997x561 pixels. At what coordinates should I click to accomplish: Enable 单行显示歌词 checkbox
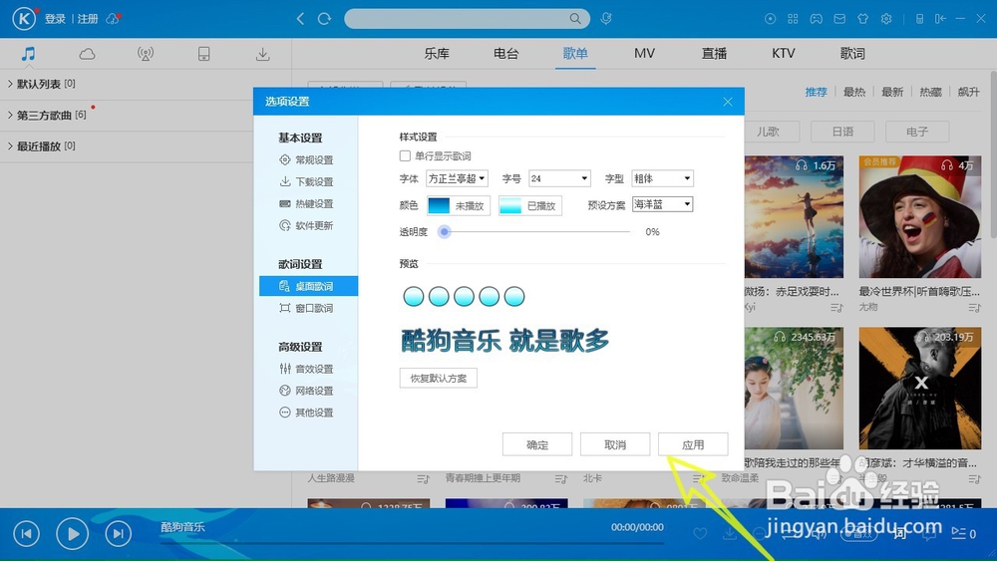click(405, 155)
